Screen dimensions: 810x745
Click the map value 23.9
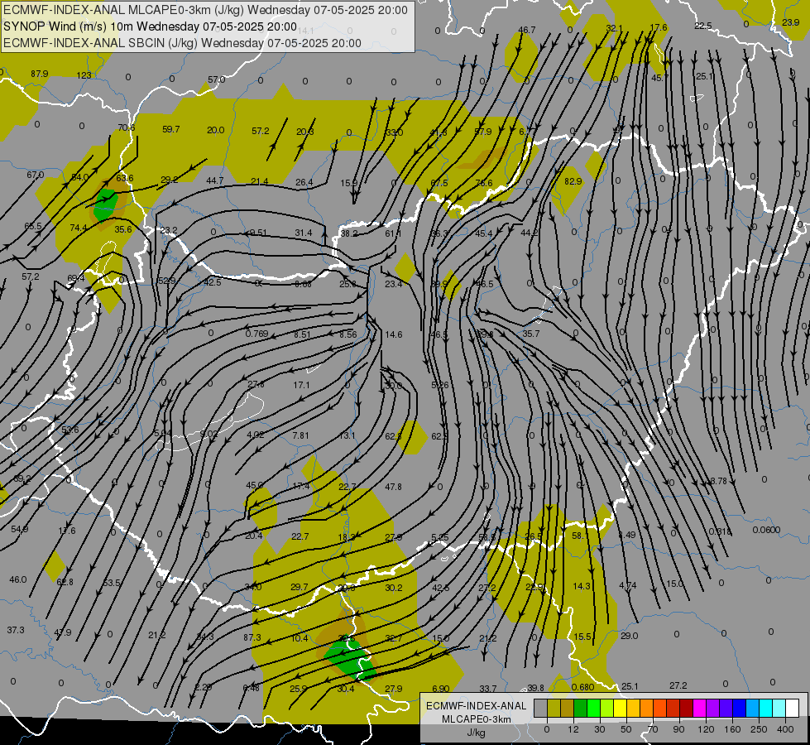pyautogui.click(x=790, y=22)
